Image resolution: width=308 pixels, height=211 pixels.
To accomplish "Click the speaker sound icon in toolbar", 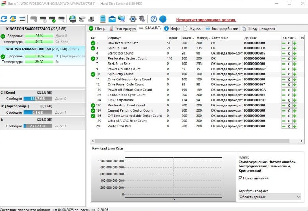I will click(142, 19).
